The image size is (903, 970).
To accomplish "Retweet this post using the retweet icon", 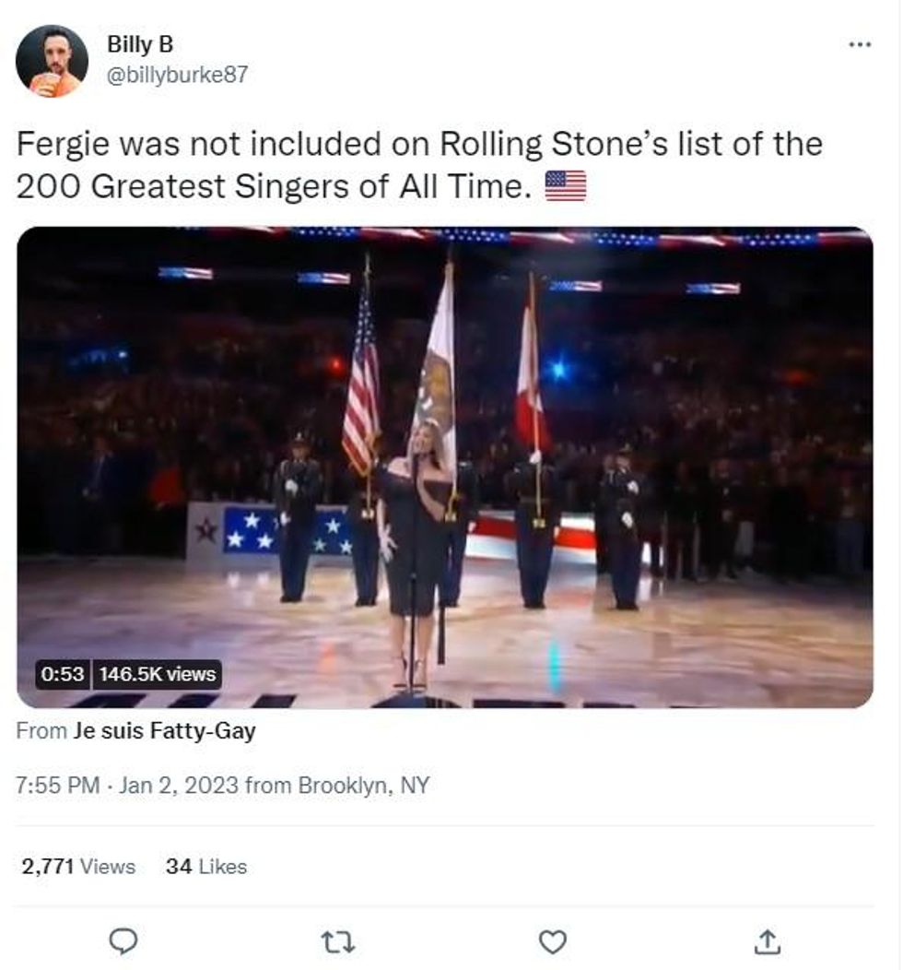I will [338, 941].
